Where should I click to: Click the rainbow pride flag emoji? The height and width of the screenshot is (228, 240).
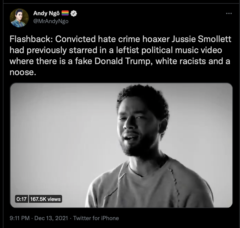pyautogui.click(x=65, y=13)
